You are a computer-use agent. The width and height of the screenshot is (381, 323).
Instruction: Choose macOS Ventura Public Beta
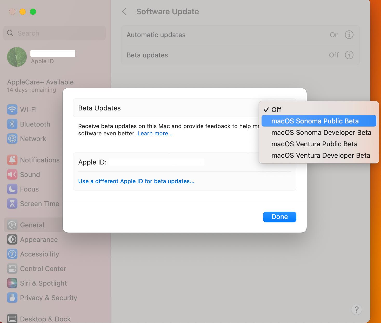(319, 144)
